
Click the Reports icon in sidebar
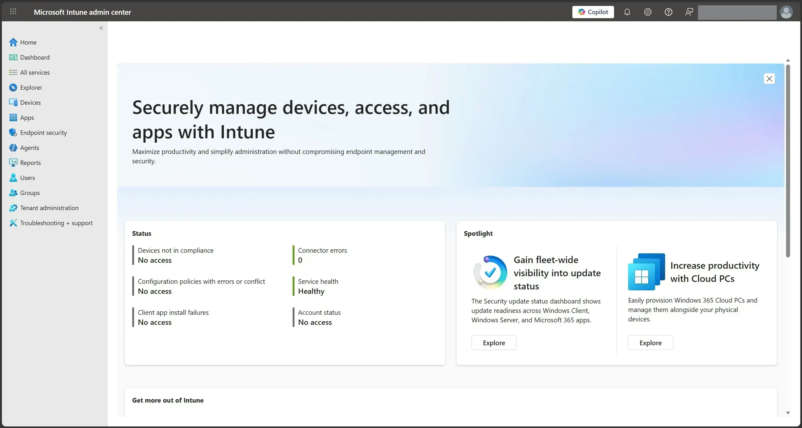click(13, 163)
